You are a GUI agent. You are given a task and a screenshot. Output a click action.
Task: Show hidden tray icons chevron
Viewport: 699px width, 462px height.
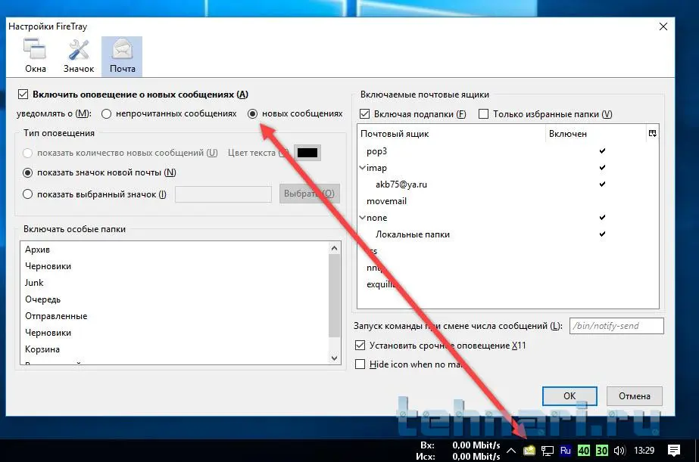[x=511, y=451]
